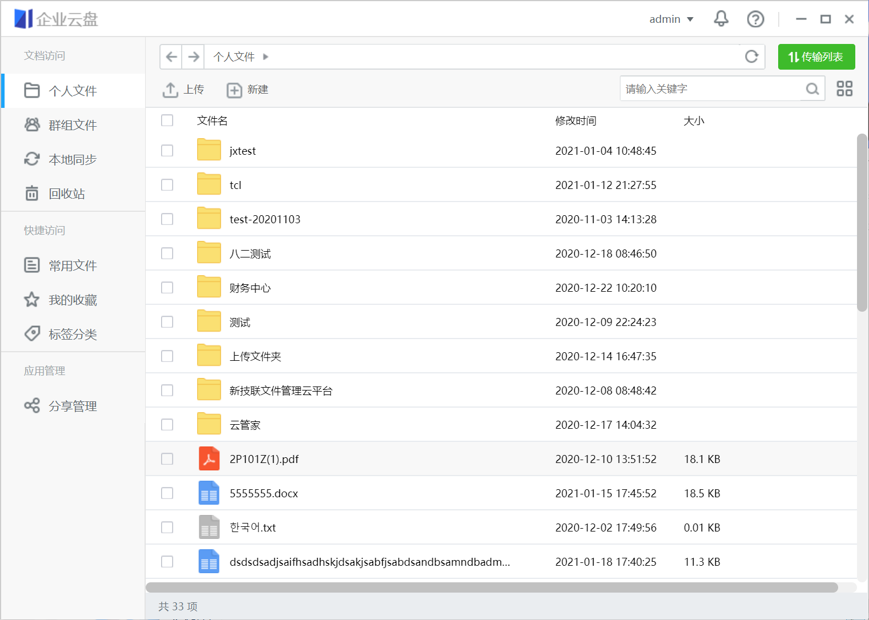Viewport: 869px width, 620px height.
Task: Select the 新技联文件管理云平台 folder name
Action: pos(281,390)
